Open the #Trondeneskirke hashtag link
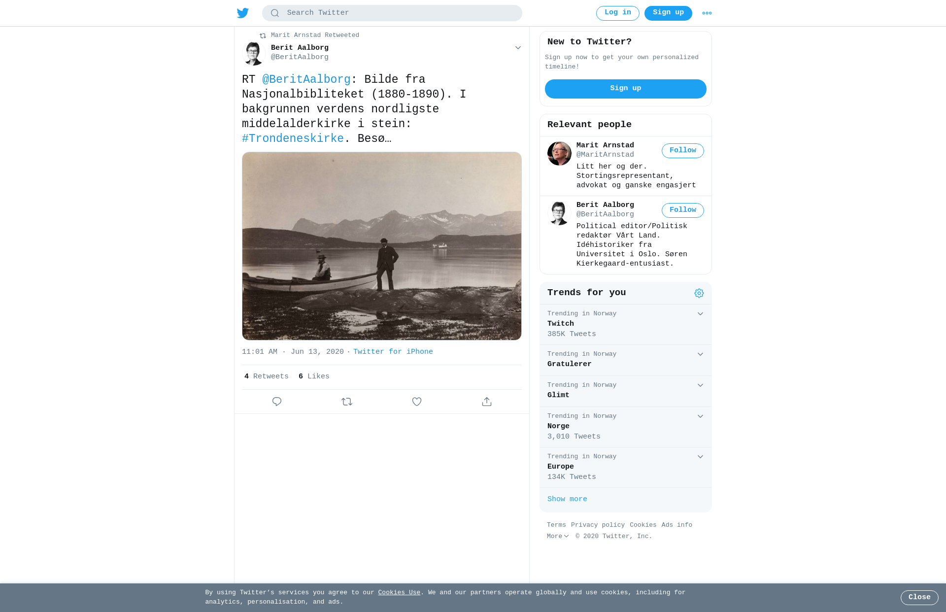Screen dimensions: 946x612 [293, 138]
